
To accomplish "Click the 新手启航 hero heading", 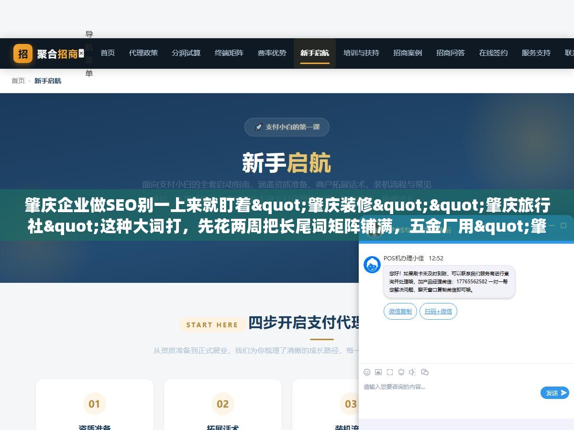I will point(287,163).
